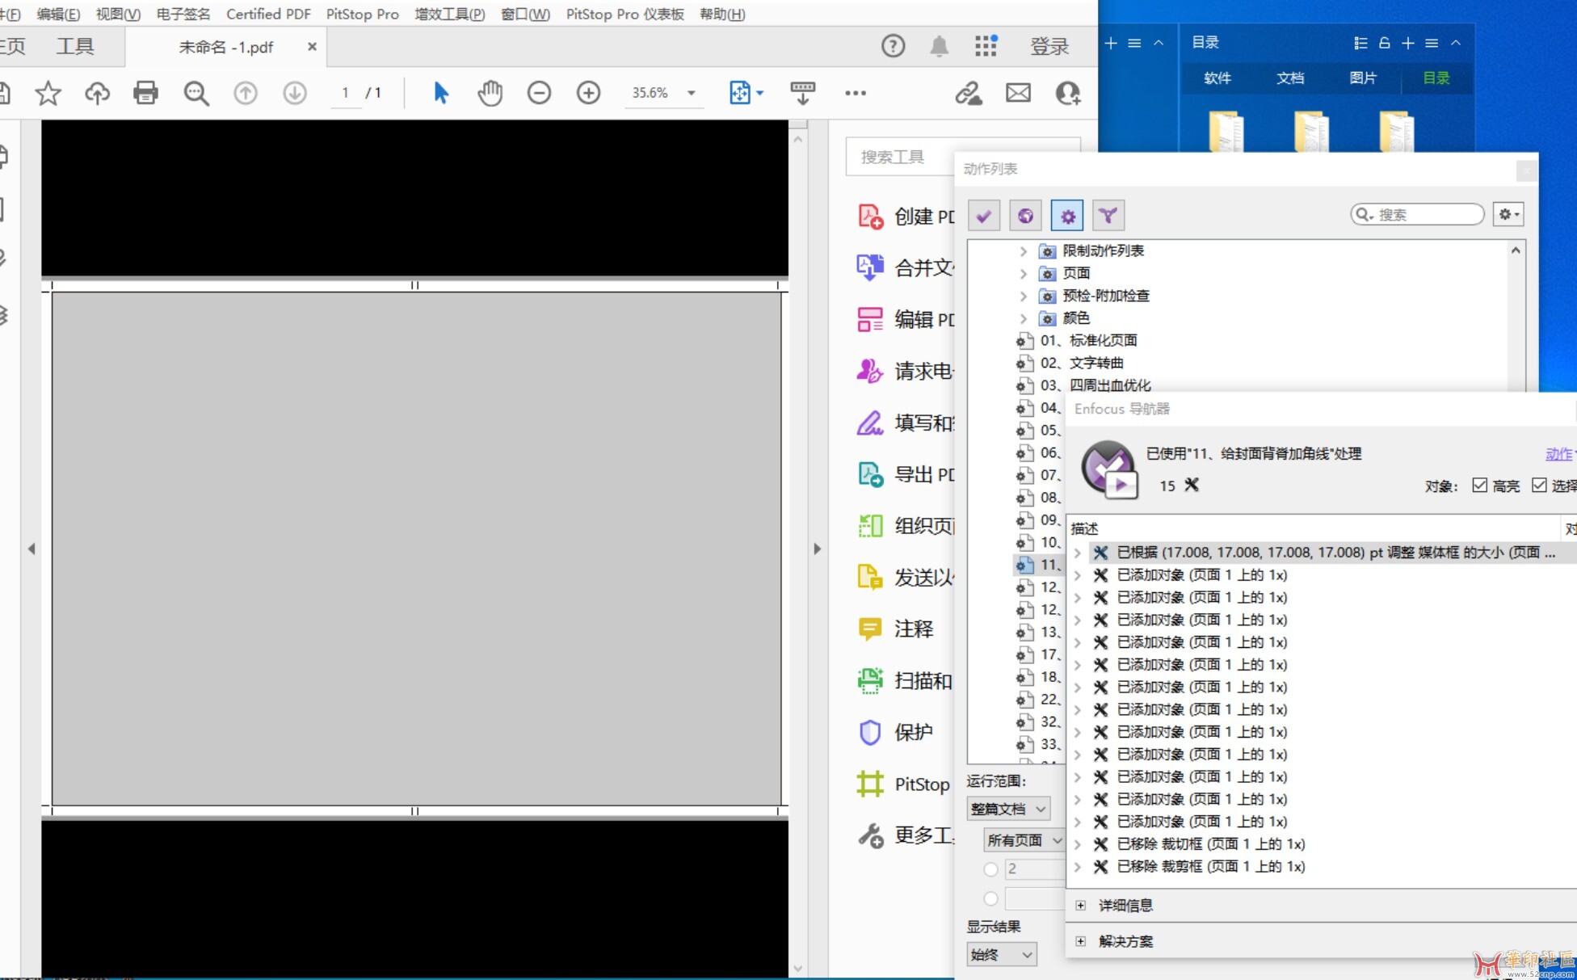
Task: Open the PitStop Pro menu
Action: (x=362, y=14)
